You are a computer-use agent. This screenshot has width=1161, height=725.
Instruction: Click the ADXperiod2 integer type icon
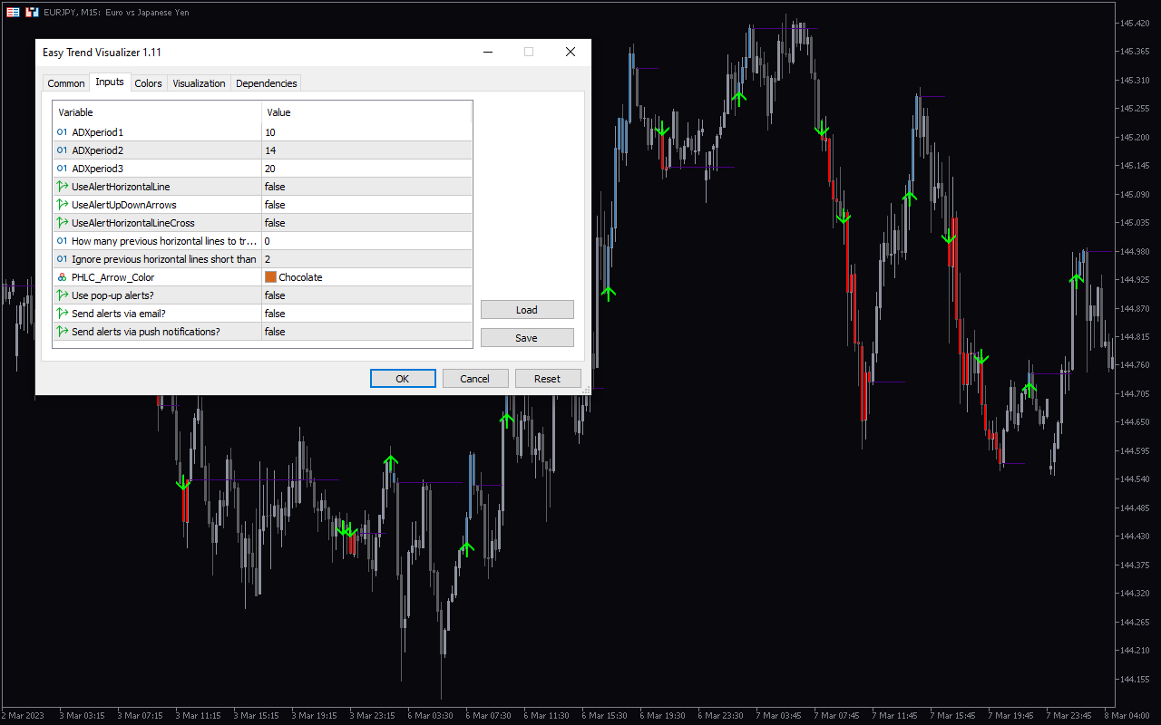(x=63, y=150)
